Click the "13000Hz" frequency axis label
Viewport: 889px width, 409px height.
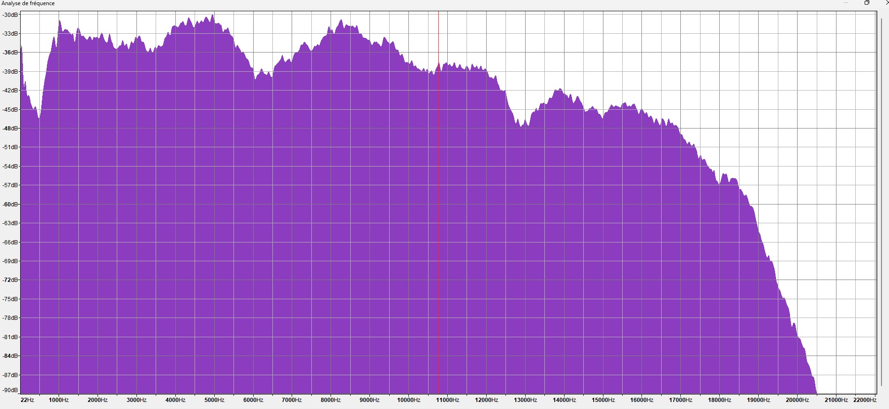pos(526,400)
